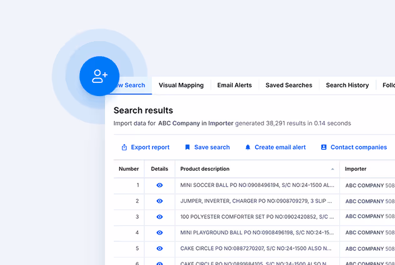This screenshot has width=395, height=265.
Task: Click ABC COMPANY importer in row 5
Action: (364, 249)
